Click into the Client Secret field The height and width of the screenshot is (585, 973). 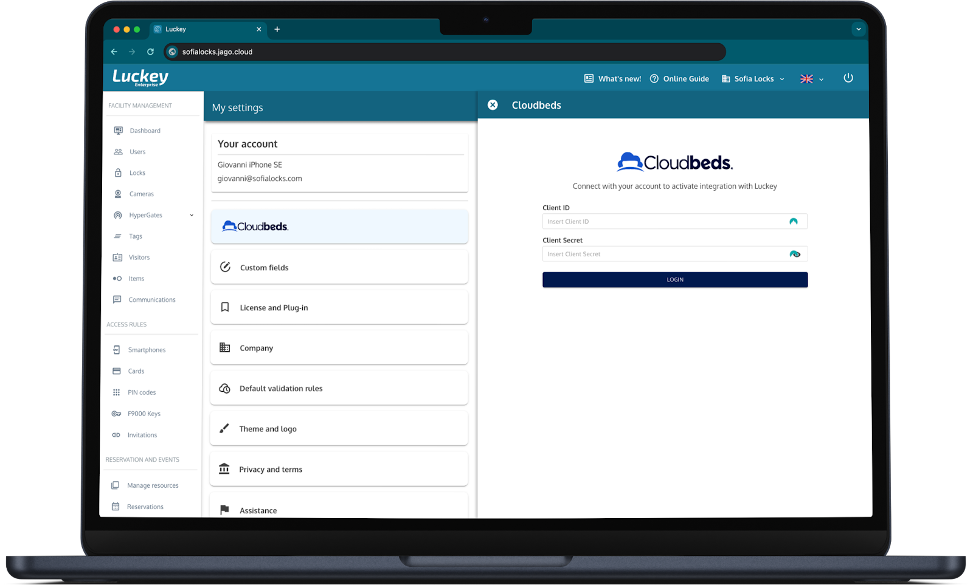tap(675, 254)
